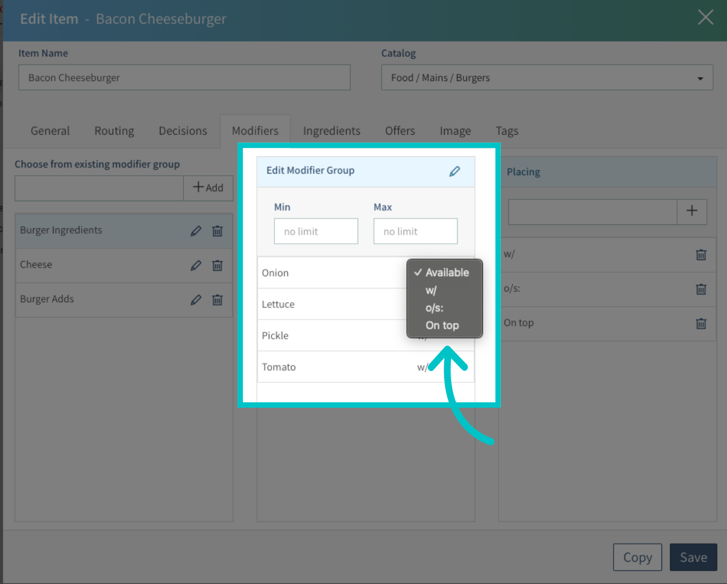Set a value in the Max limit field
The image size is (727, 584).
(x=415, y=231)
